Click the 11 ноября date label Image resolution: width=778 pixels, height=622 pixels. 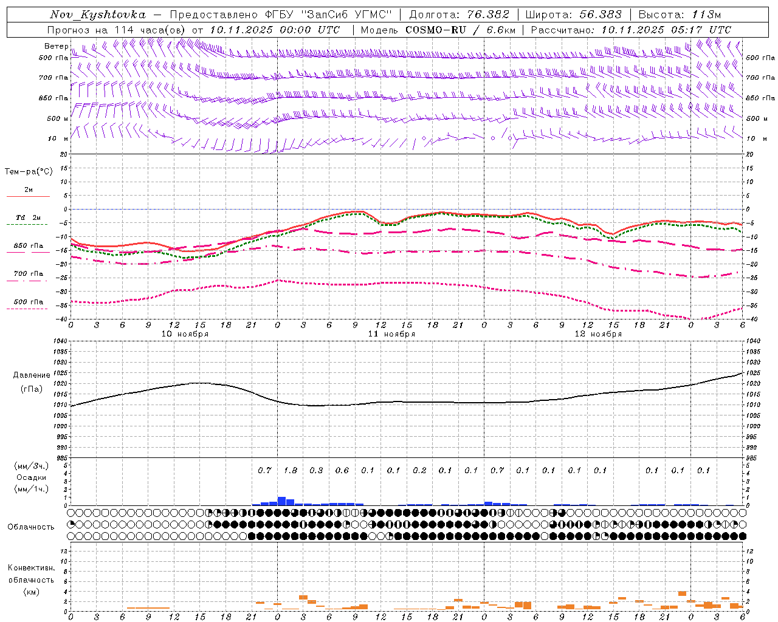point(391,334)
